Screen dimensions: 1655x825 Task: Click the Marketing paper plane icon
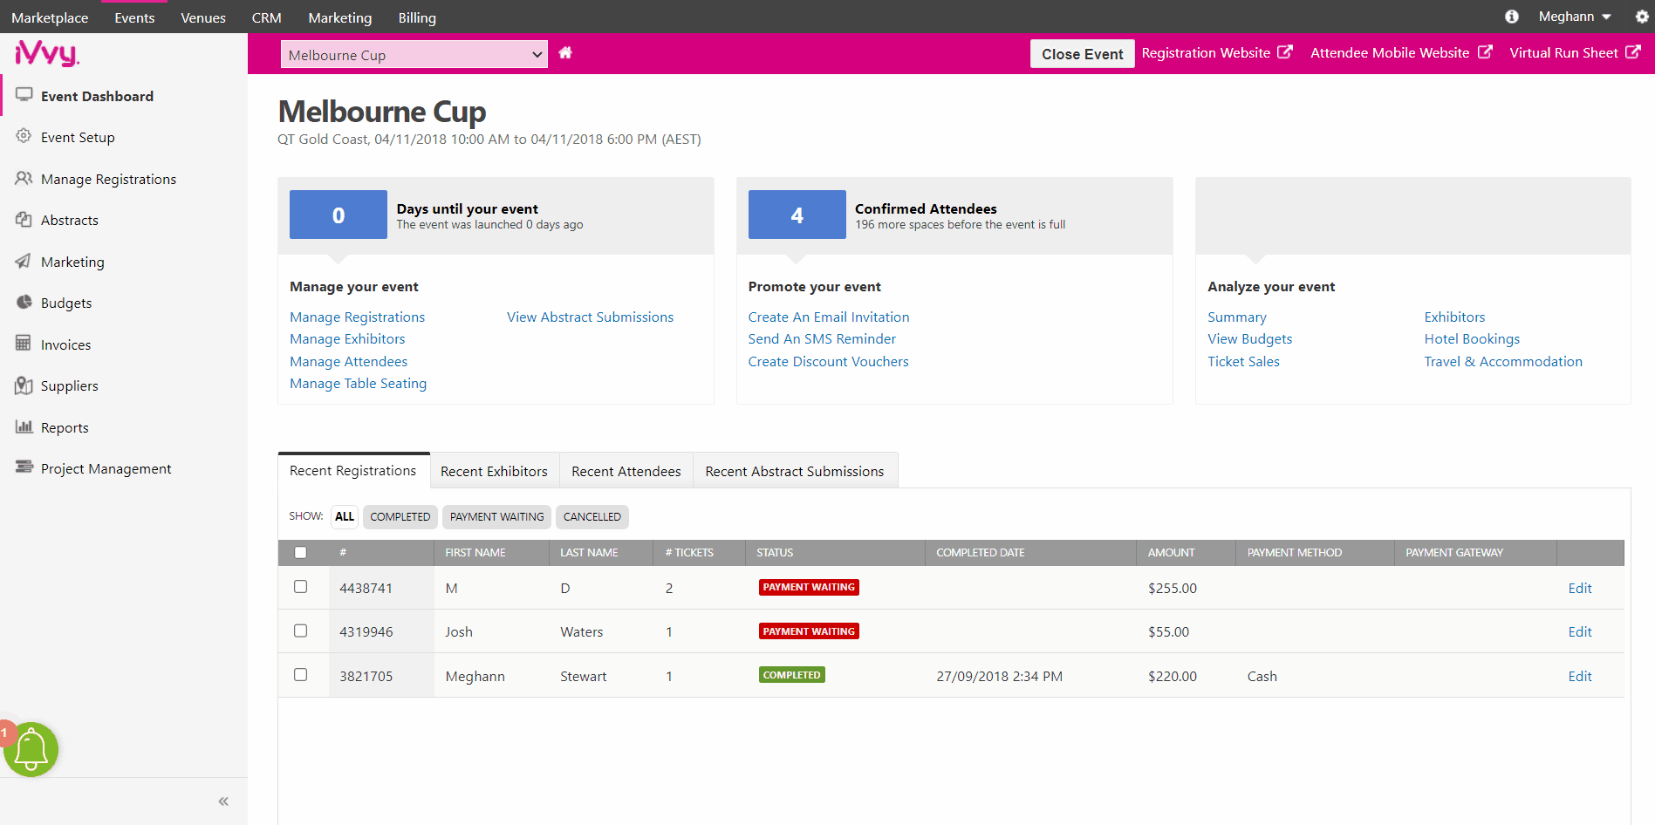[x=24, y=262]
